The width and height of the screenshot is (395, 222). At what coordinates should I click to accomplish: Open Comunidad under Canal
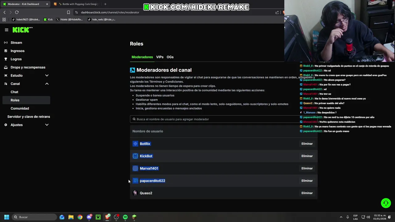tap(20, 109)
